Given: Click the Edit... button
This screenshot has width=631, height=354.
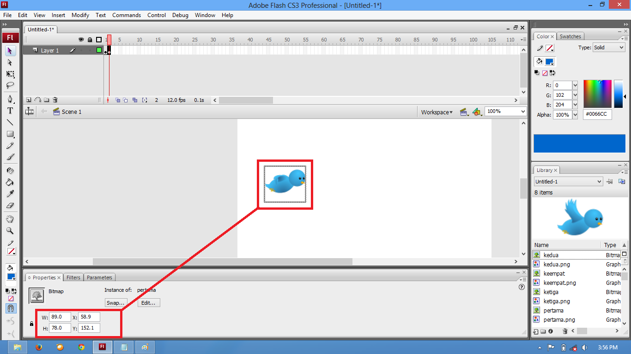Looking at the screenshot, I should click(149, 303).
